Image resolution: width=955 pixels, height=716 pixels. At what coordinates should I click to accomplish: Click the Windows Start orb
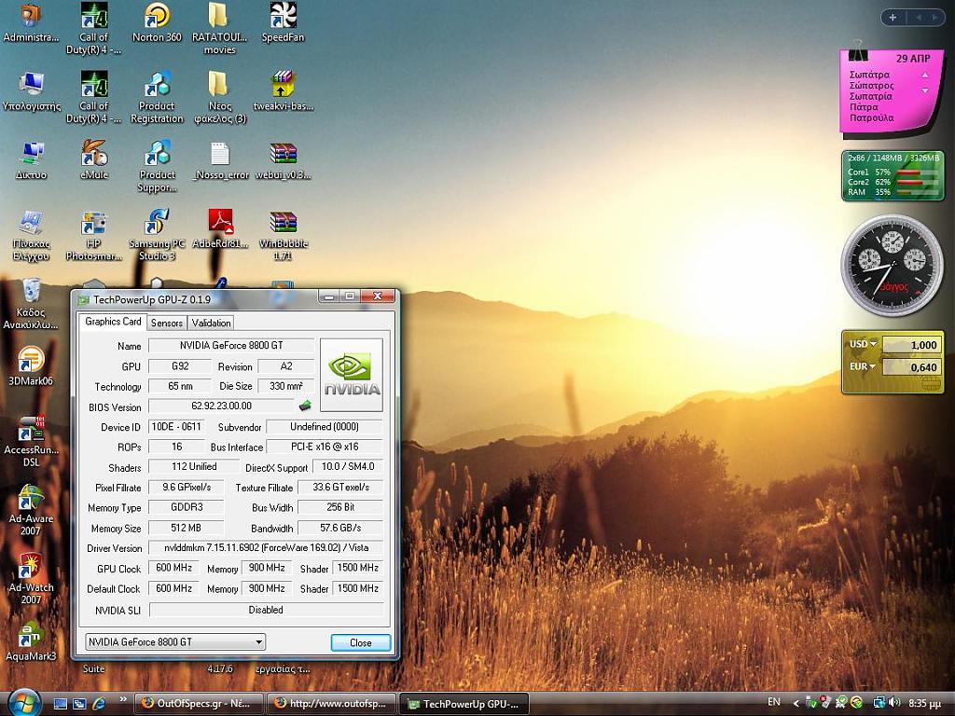[x=23, y=702]
